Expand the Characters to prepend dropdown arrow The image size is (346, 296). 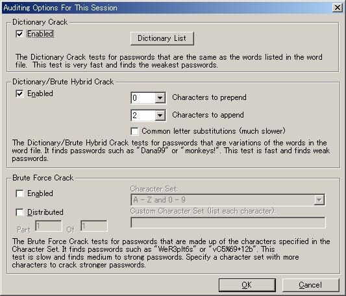160,98
